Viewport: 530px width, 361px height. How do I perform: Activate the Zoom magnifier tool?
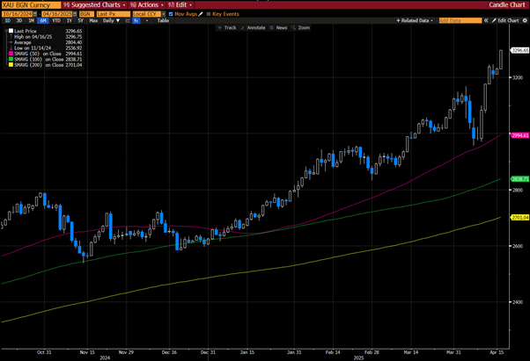coord(302,28)
